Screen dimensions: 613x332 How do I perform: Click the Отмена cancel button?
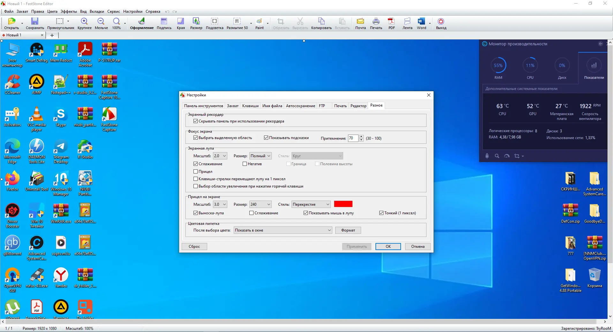pyautogui.click(x=418, y=247)
